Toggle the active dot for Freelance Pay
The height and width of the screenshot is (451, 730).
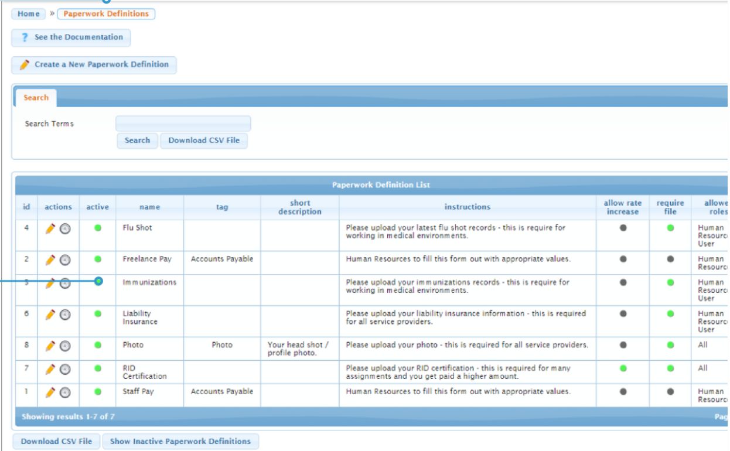click(98, 259)
